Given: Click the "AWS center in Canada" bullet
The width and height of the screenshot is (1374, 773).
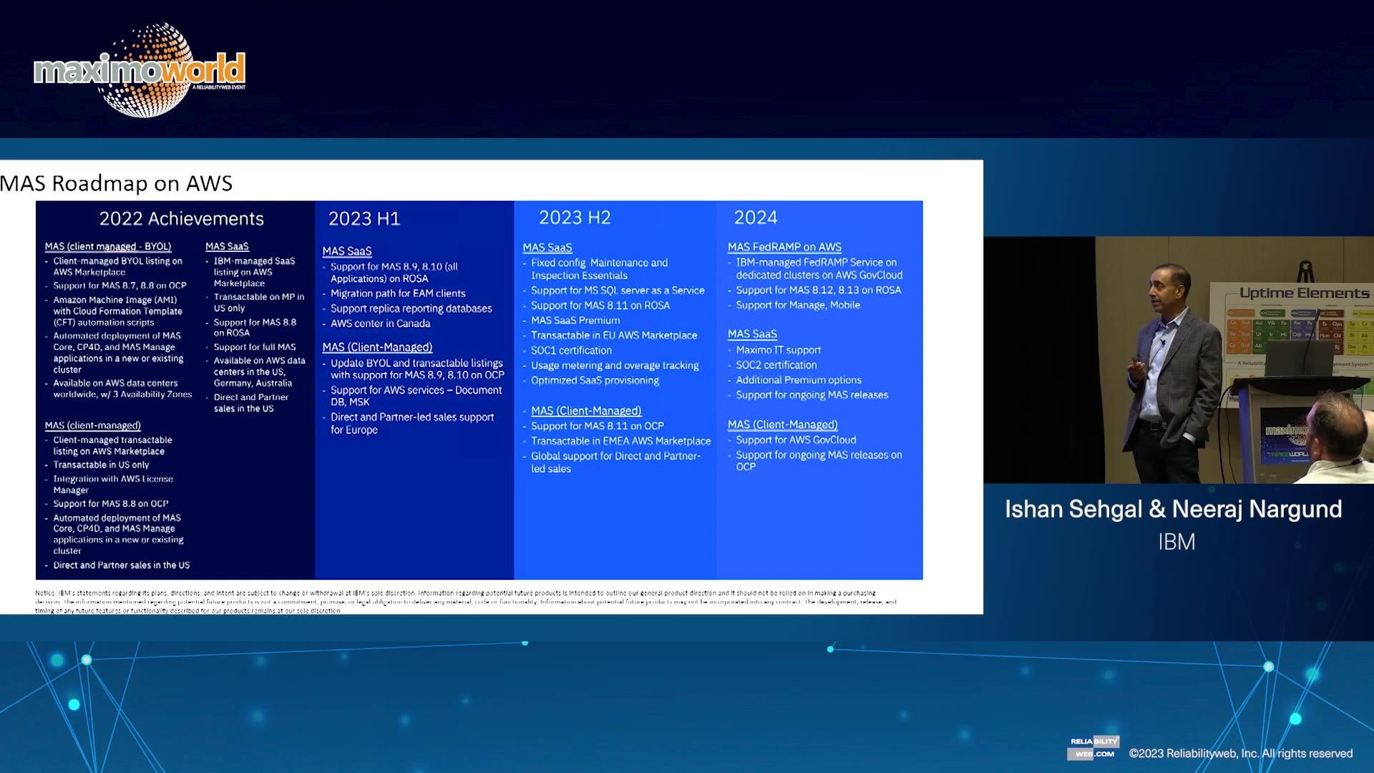Looking at the screenshot, I should coord(381,324).
